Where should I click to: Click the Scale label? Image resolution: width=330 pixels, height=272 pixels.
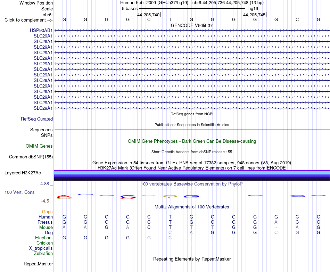(x=47, y=9)
